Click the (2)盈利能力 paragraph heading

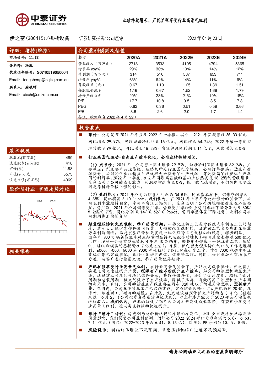point(104,195)
